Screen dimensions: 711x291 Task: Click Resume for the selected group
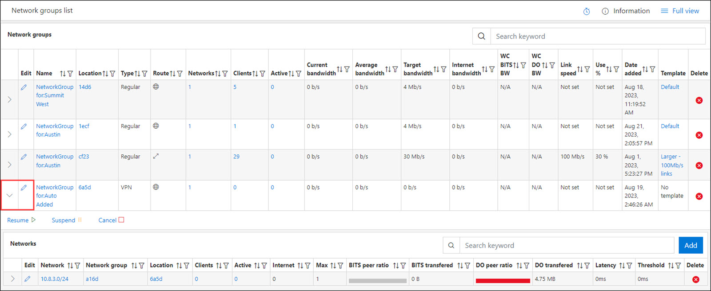pyautogui.click(x=21, y=220)
